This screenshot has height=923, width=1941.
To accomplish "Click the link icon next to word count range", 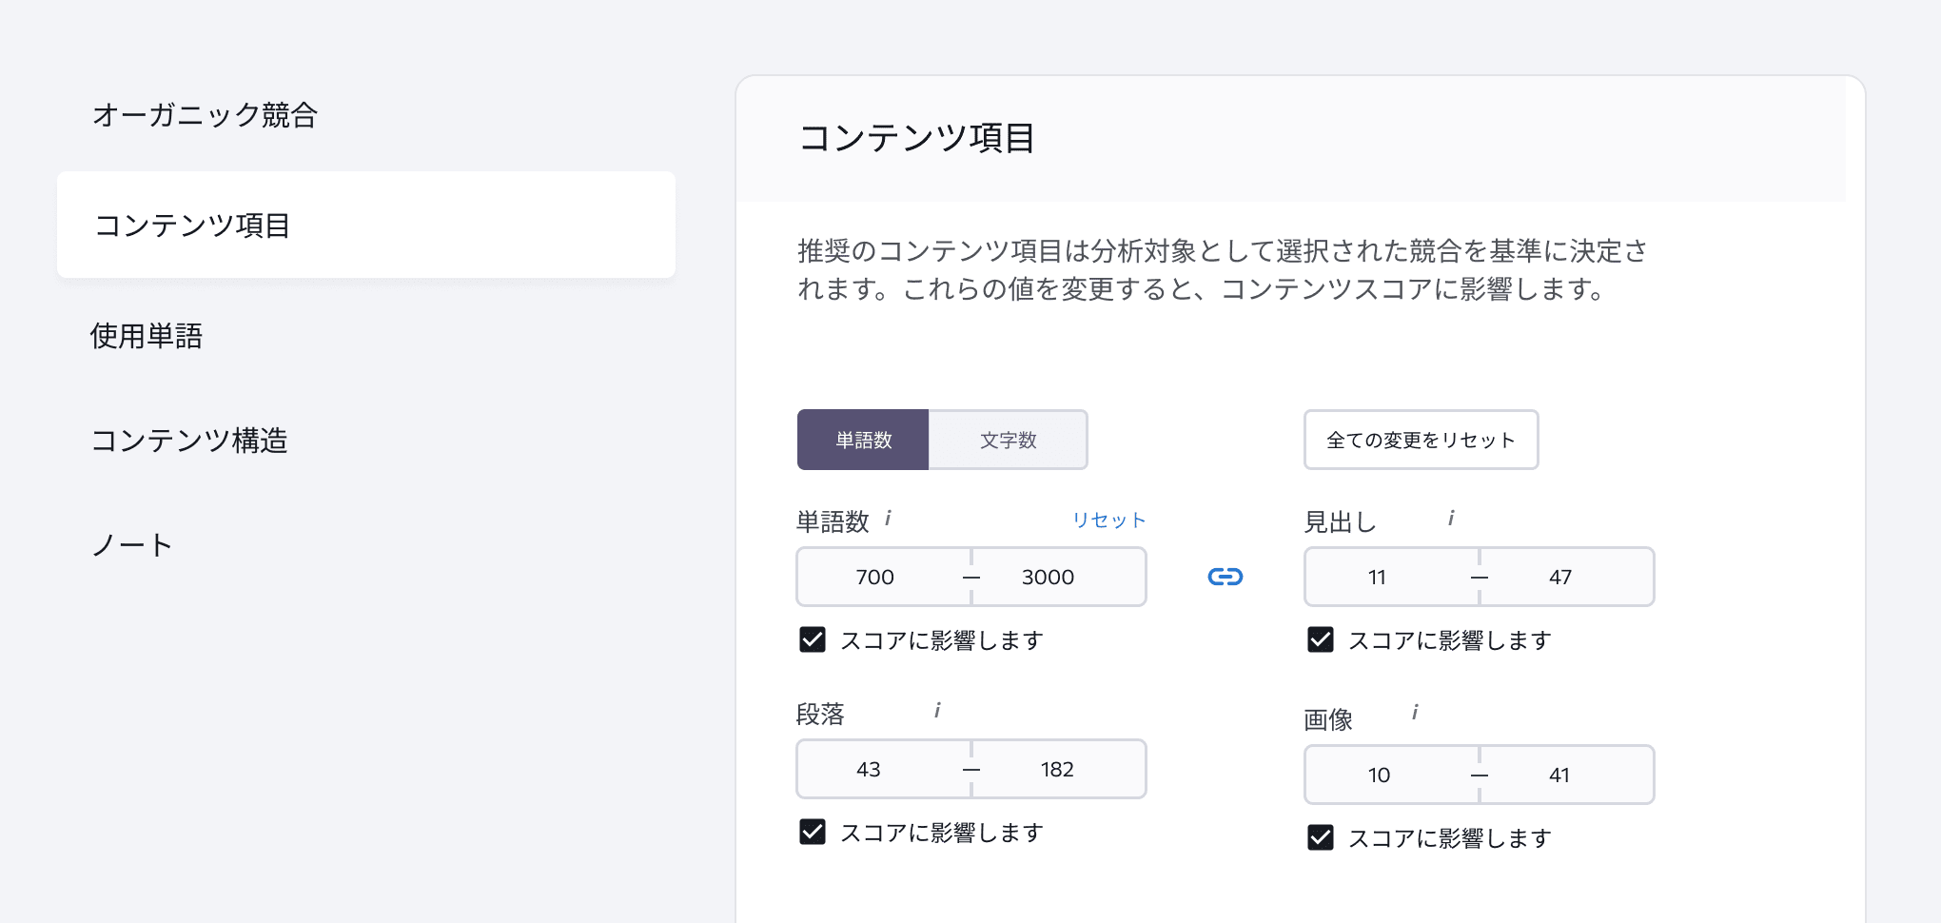I will [1225, 577].
